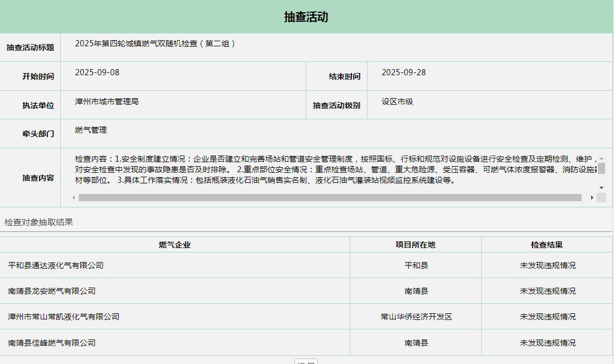Screen dimensions: 614x364
Task: Click the 燃气企业 column header
Action: tap(175, 245)
